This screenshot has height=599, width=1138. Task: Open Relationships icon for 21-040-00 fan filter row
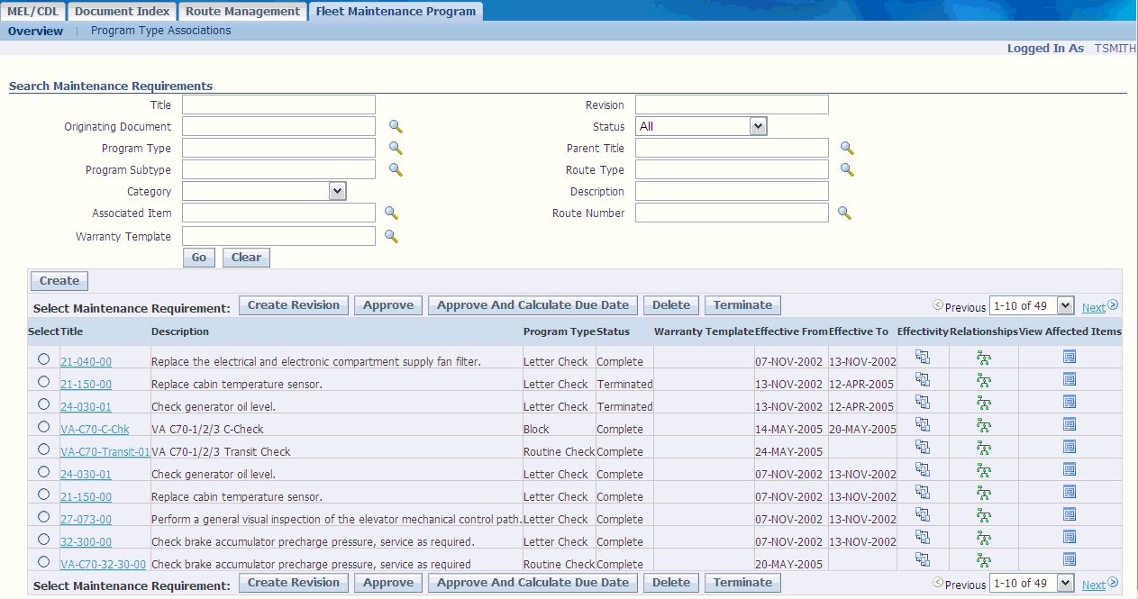tap(984, 358)
